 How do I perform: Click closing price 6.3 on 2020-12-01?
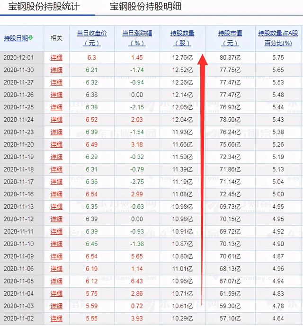pyautogui.click(x=92, y=58)
